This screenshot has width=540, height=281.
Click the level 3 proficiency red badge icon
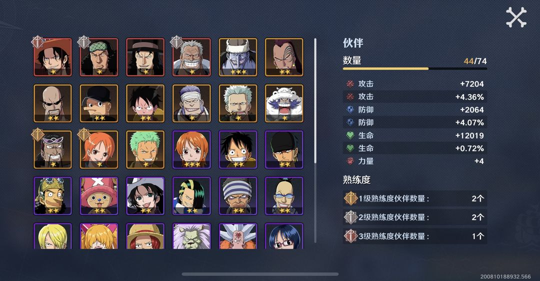tap(350, 236)
